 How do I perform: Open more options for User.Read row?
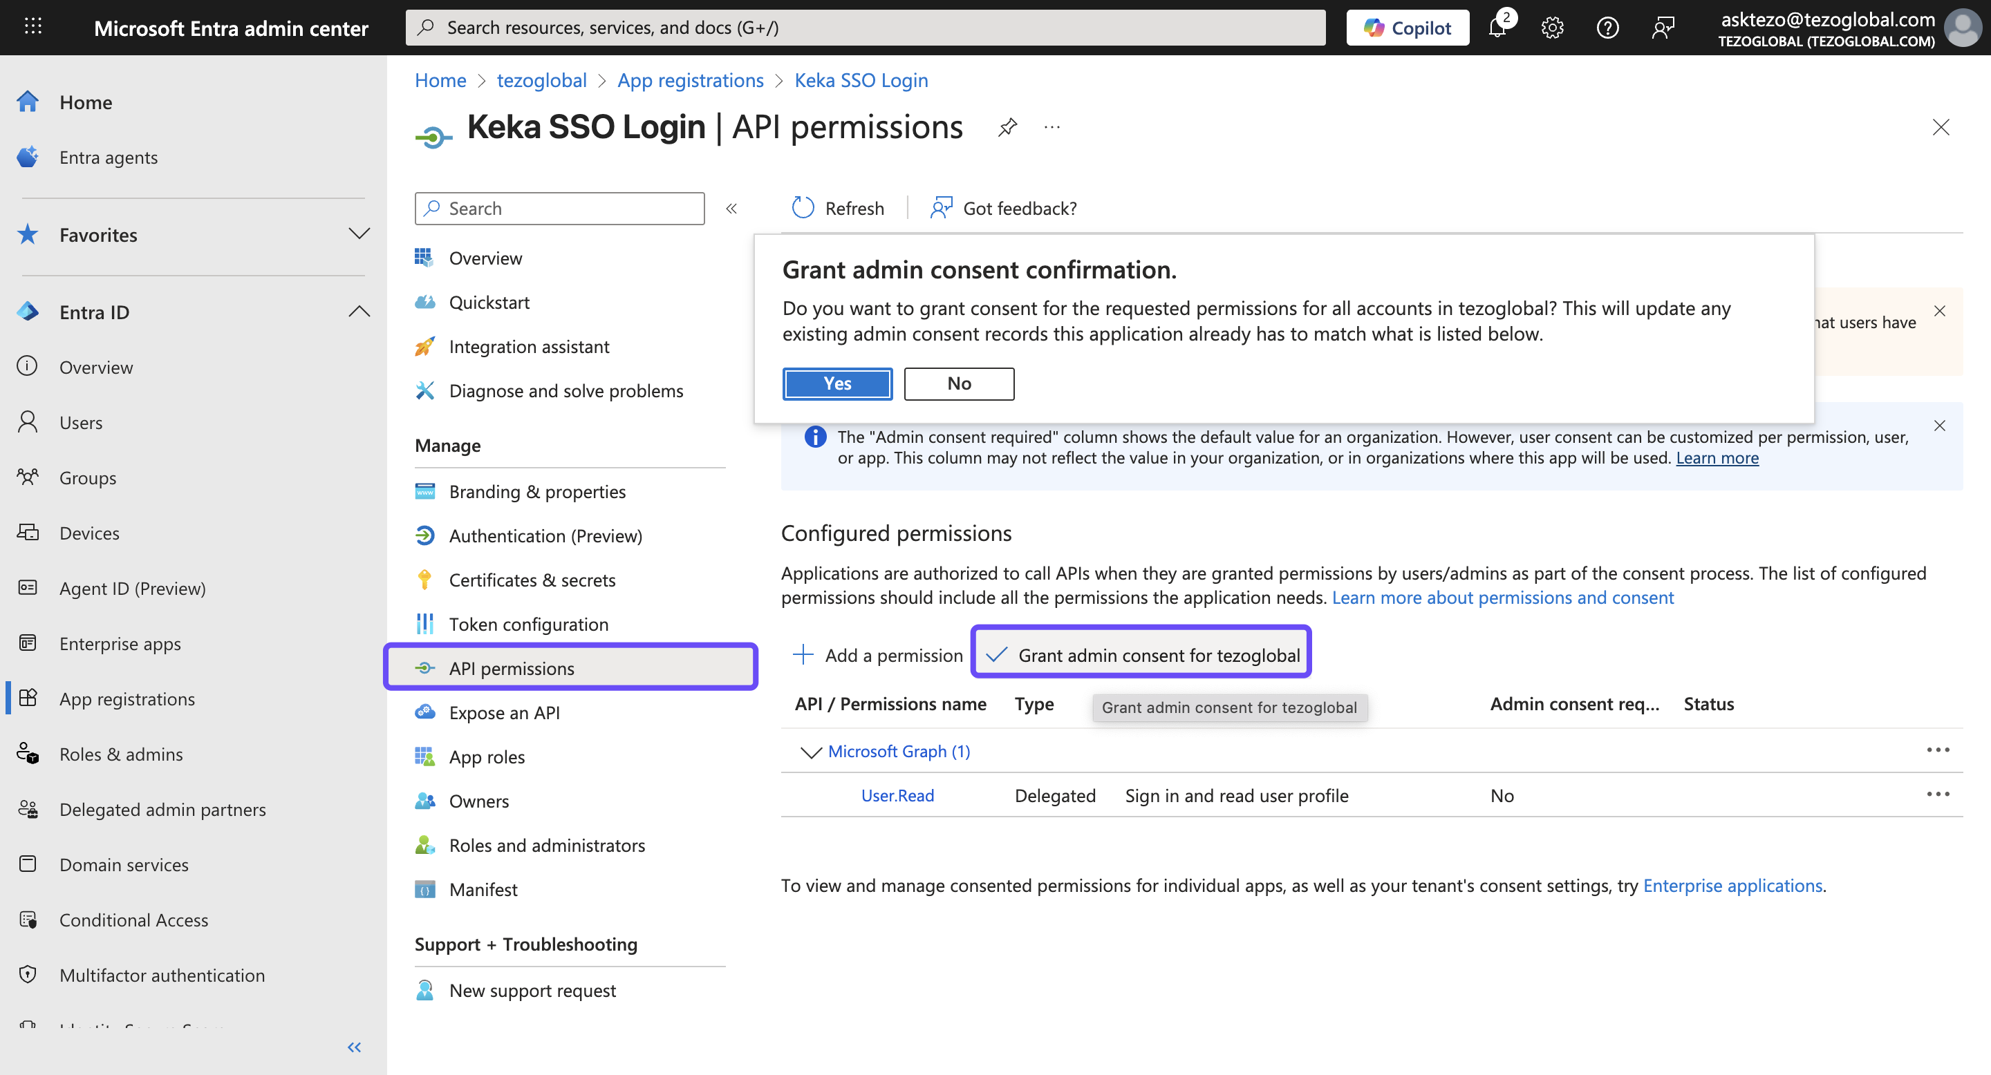tap(1938, 795)
